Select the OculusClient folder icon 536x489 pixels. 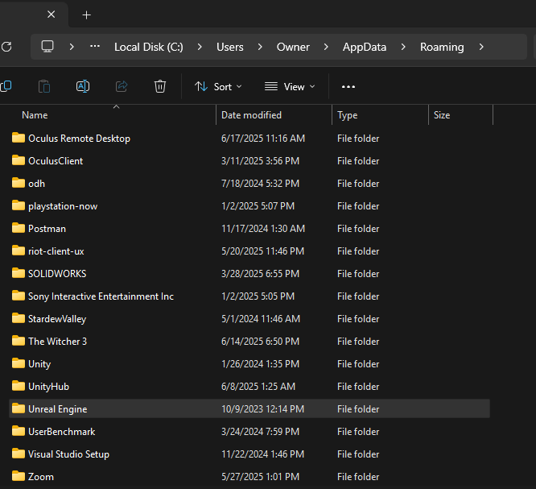click(19, 160)
